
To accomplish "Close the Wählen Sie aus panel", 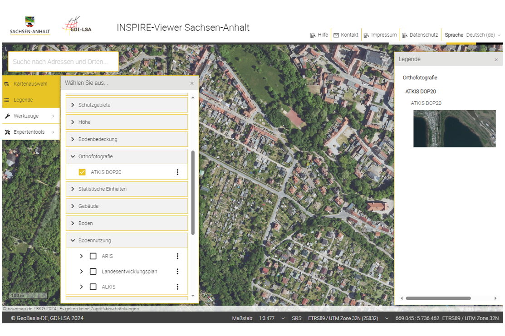I will (x=192, y=83).
